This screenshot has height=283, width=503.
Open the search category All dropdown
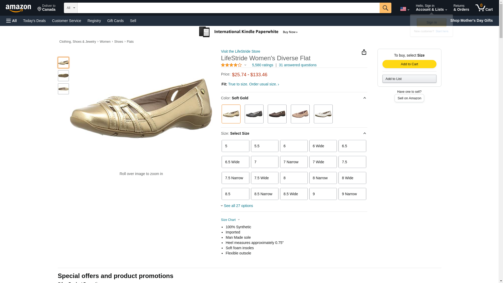coord(70,8)
